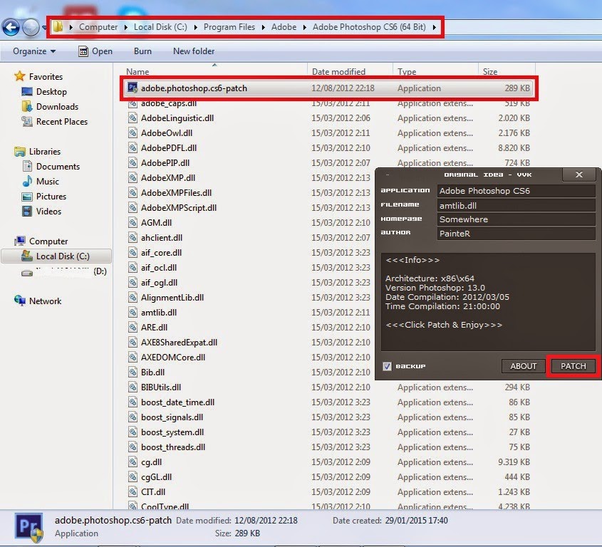Click the amtlib.dll file icon
This screenshot has width=602, height=547.
[133, 312]
